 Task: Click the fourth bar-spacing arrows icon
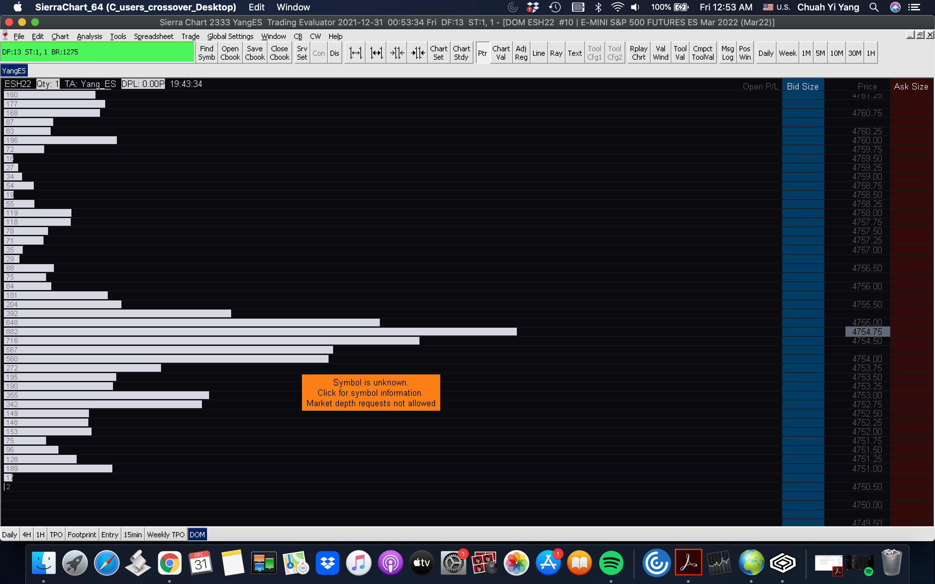click(x=418, y=53)
